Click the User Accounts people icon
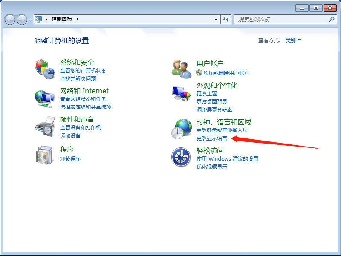 coord(182,69)
